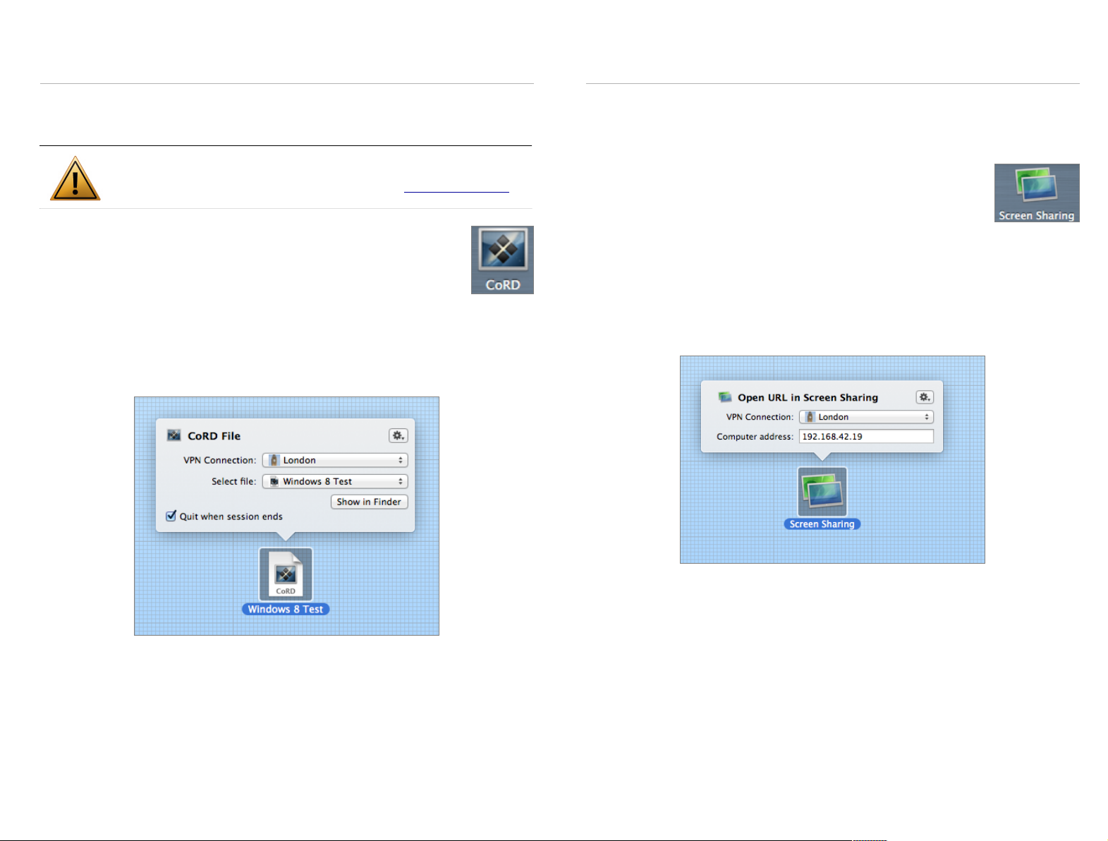The width and height of the screenshot is (1108, 841).
Task: Open the Select file dropdown
Action: point(335,481)
